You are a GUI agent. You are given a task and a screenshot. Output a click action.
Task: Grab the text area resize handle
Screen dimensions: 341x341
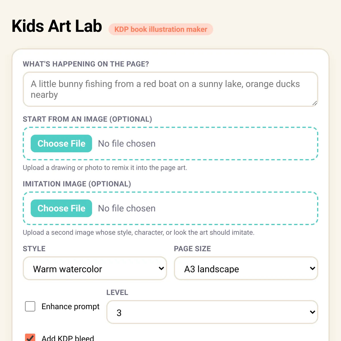coord(315,103)
